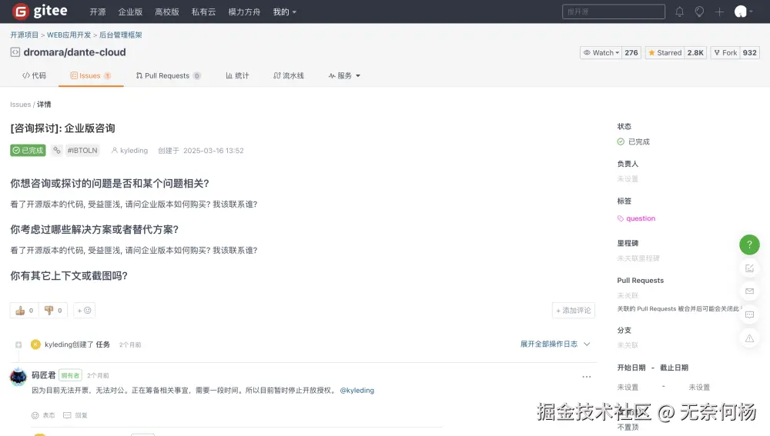770x436 pixels.
Task: Click the 未关联里程碑 milestone value
Action: pos(638,258)
